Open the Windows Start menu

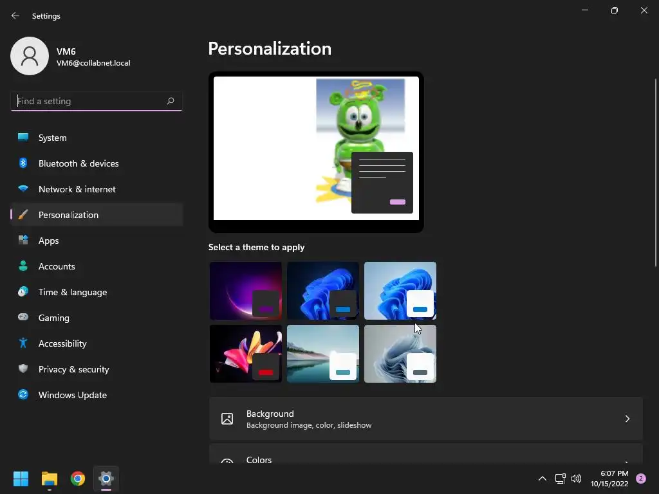click(21, 479)
